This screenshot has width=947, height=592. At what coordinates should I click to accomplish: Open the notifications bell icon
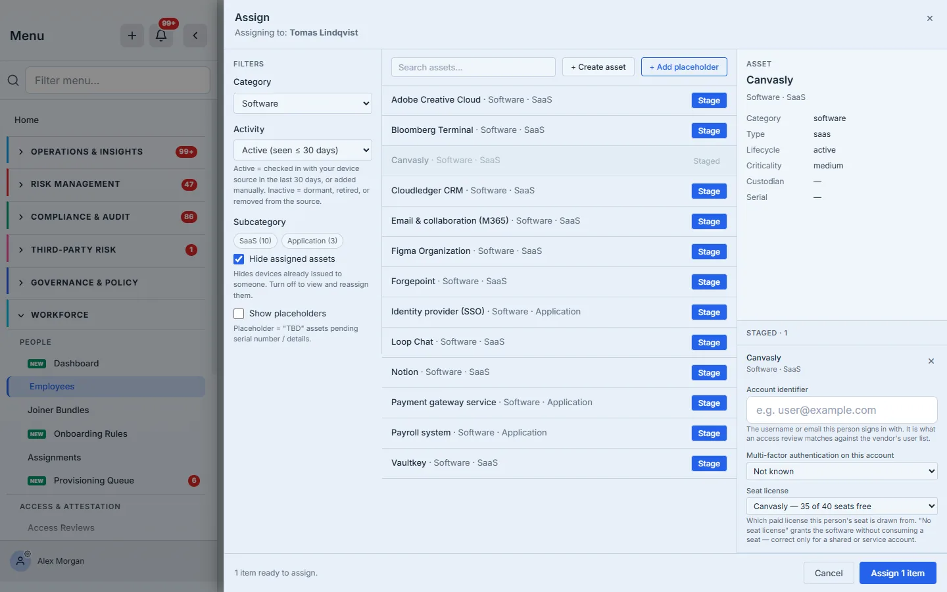coord(161,36)
